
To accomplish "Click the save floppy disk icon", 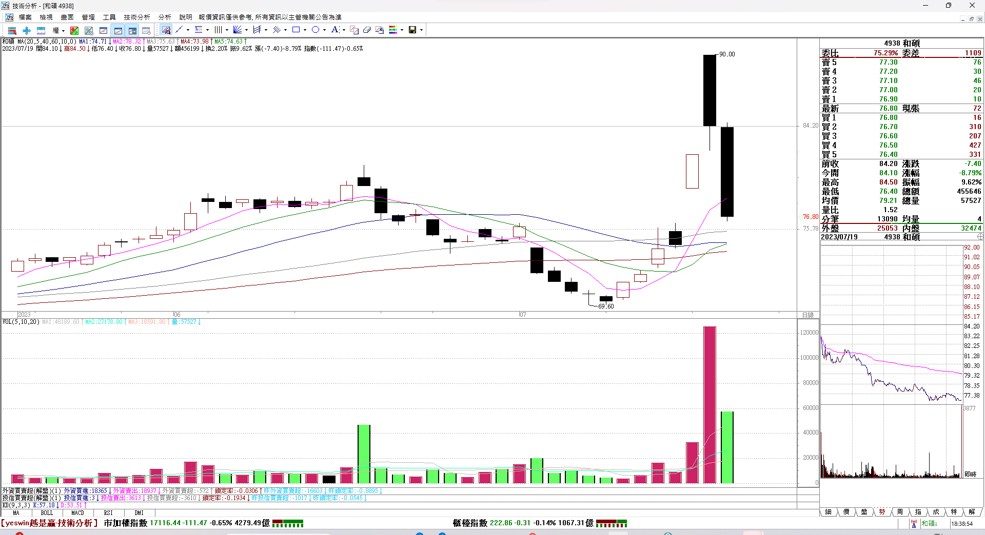I will pyautogui.click(x=412, y=30).
